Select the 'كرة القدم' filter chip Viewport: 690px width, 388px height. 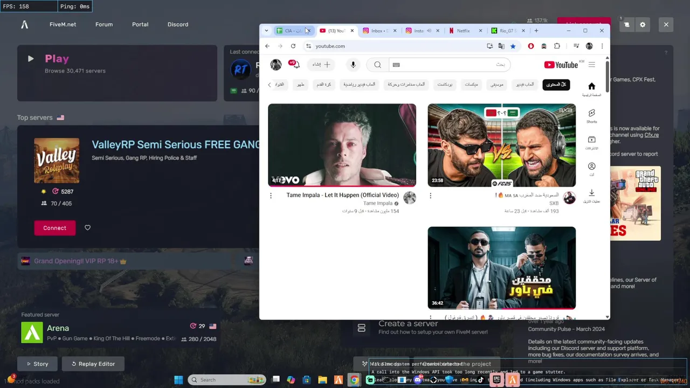click(323, 85)
